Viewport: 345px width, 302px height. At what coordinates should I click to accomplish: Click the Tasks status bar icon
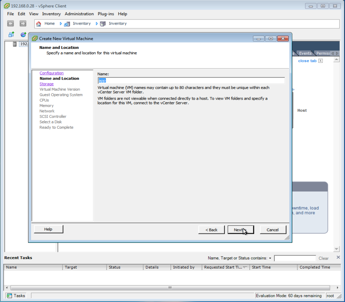click(x=9, y=296)
